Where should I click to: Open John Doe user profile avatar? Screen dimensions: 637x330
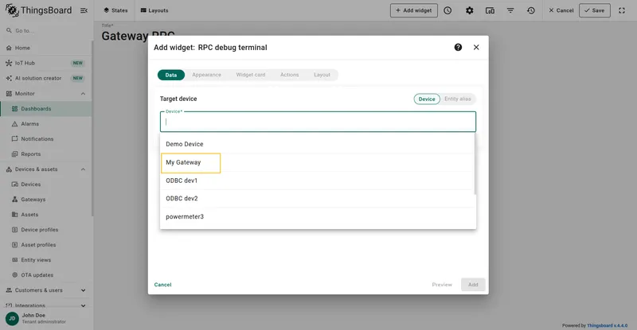[12, 318]
